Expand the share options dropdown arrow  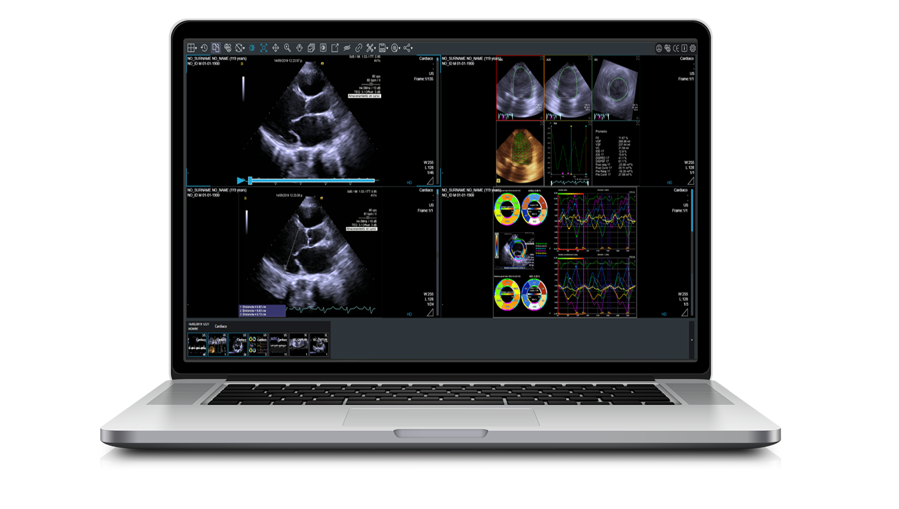(x=412, y=49)
